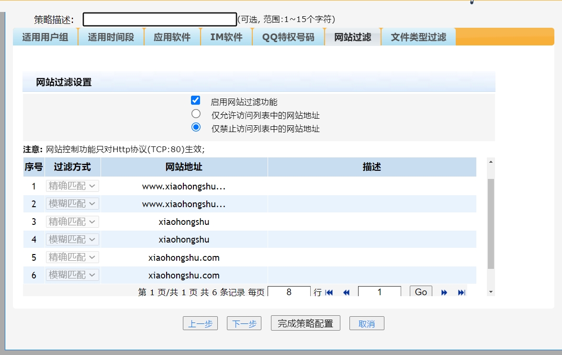The height and width of the screenshot is (355, 562).
Task: Click website address in row 1
Action: pos(184,186)
